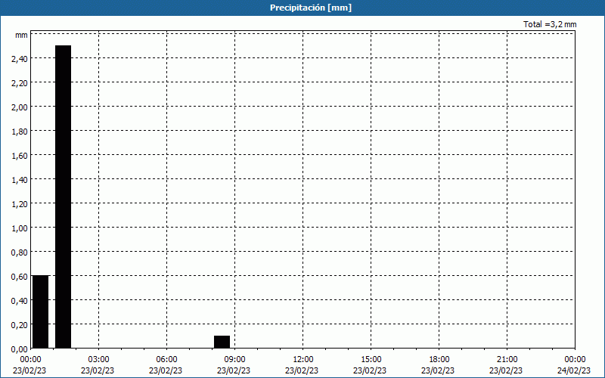Screen dimensions: 605x378
Task: Select the Total =3,2 mm label
Action: click(550, 24)
